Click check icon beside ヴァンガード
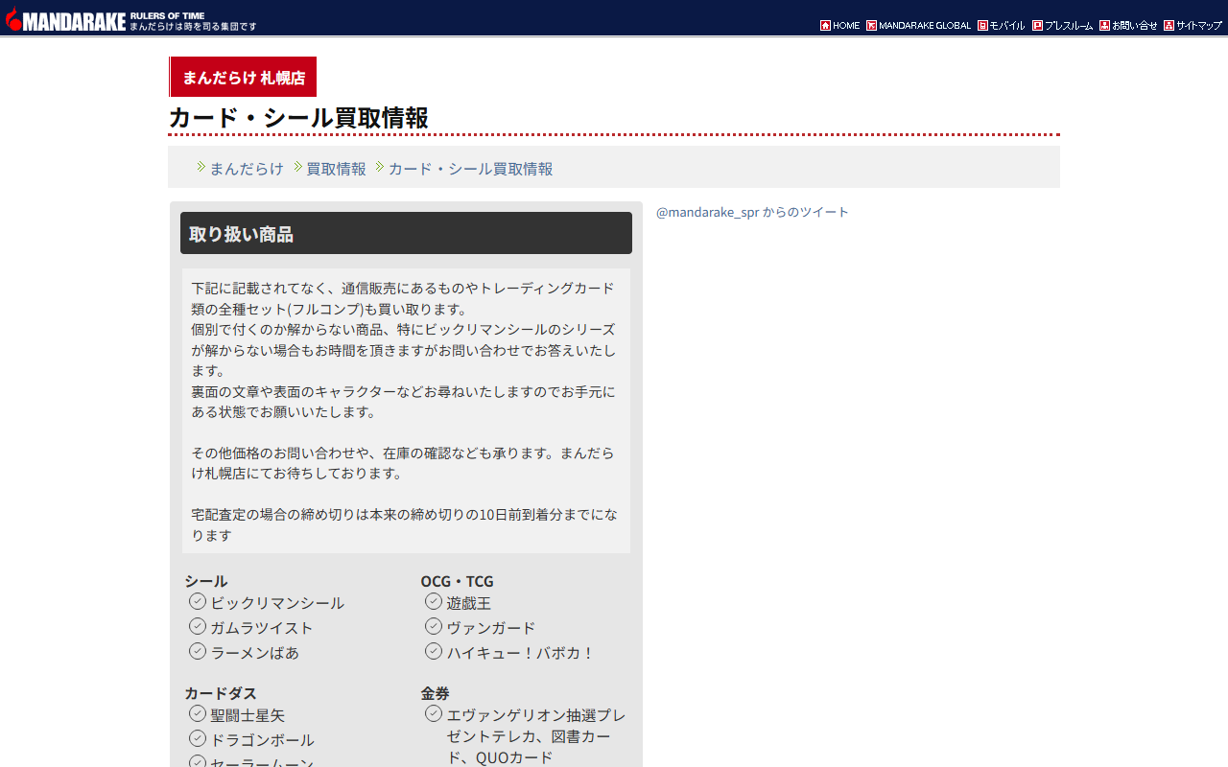1228x767 pixels. [434, 626]
